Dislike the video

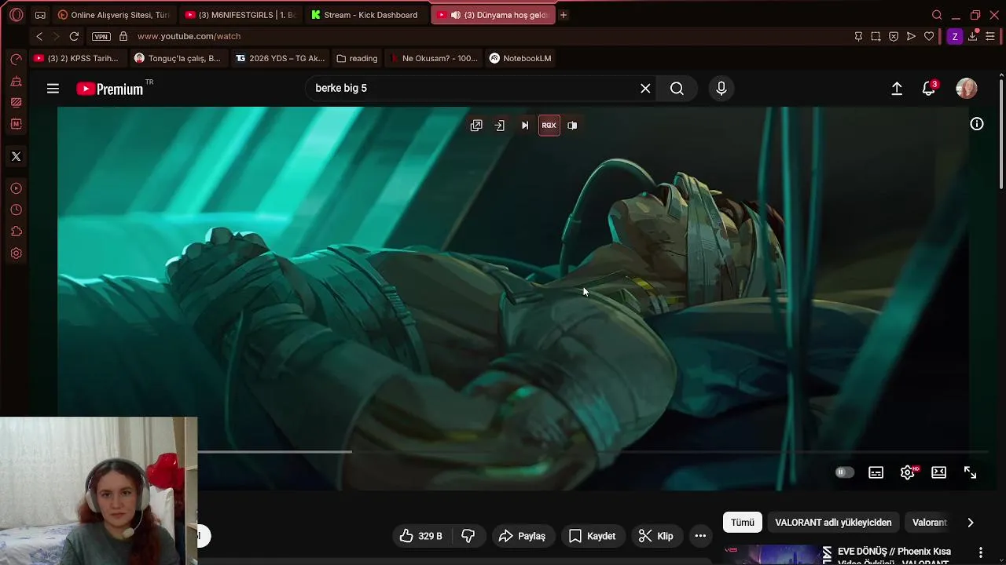coord(468,536)
